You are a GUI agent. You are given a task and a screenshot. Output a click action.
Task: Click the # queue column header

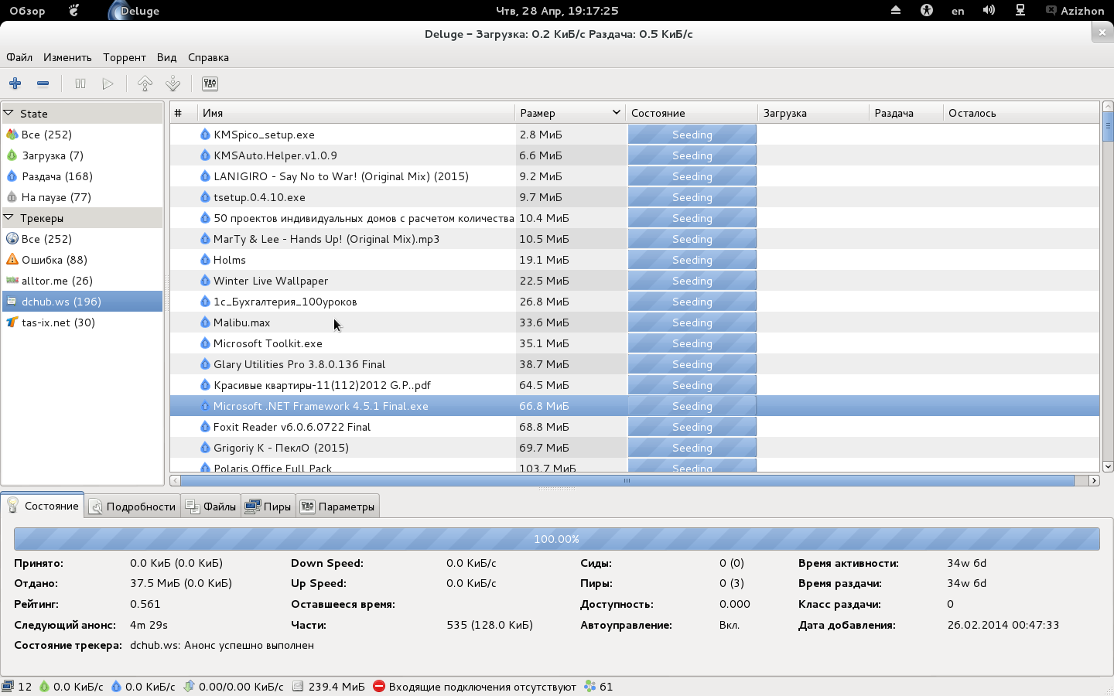tap(184, 113)
